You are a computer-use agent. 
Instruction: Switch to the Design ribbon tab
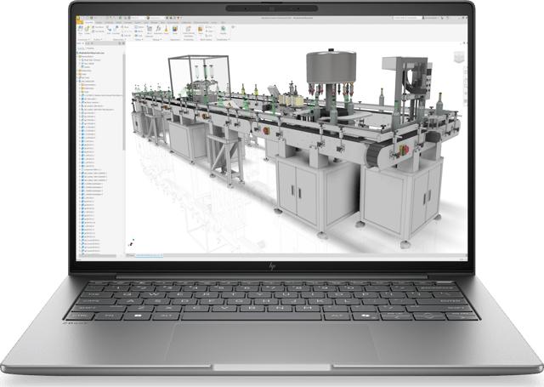tap(99, 22)
